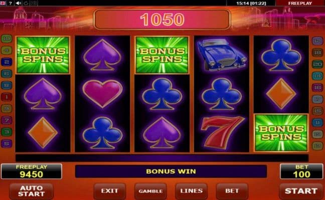Select payline indicator 11 on right side
This screenshot has height=200, width=325.
(317, 122)
